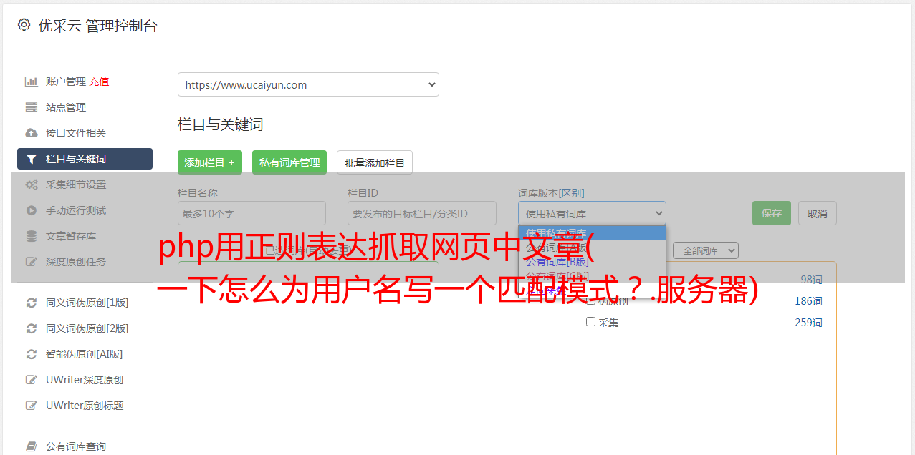Screen dimensions: 915x455
Task: Click the server icon for 站点管理
Action: (x=32, y=107)
